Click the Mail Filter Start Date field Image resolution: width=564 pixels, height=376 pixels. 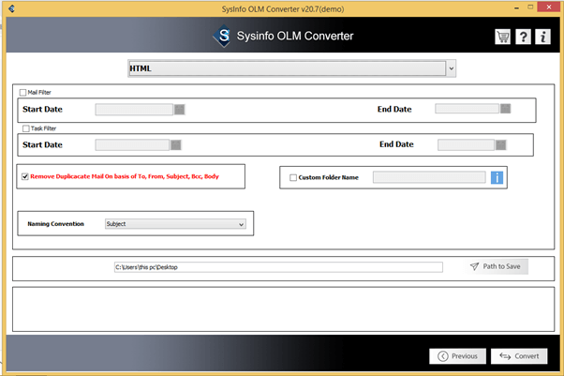click(134, 110)
